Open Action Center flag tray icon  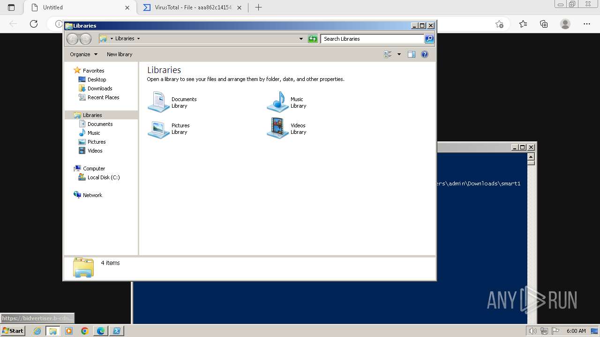tap(555, 331)
